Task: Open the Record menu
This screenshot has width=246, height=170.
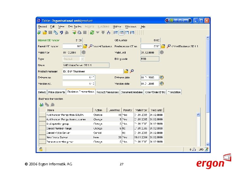Action: [x=43, y=27]
